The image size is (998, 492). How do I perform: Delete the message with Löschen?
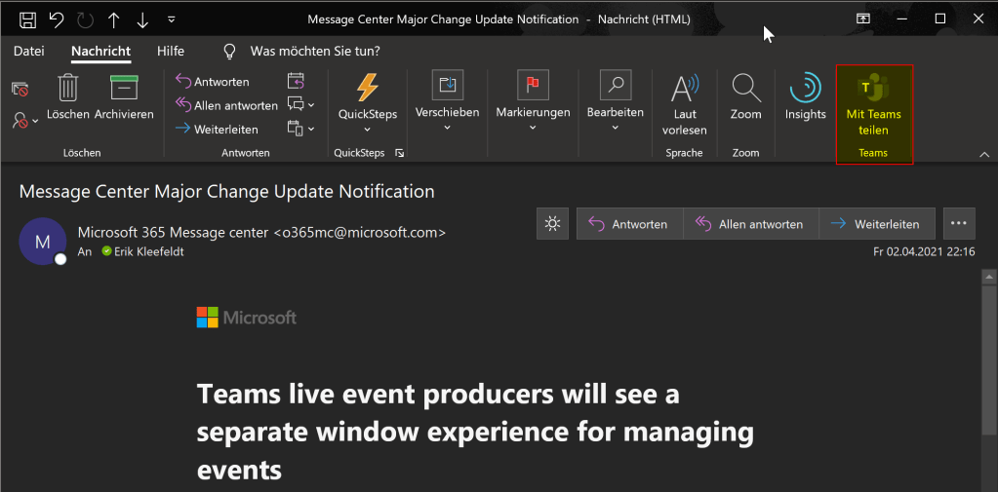coord(68,97)
